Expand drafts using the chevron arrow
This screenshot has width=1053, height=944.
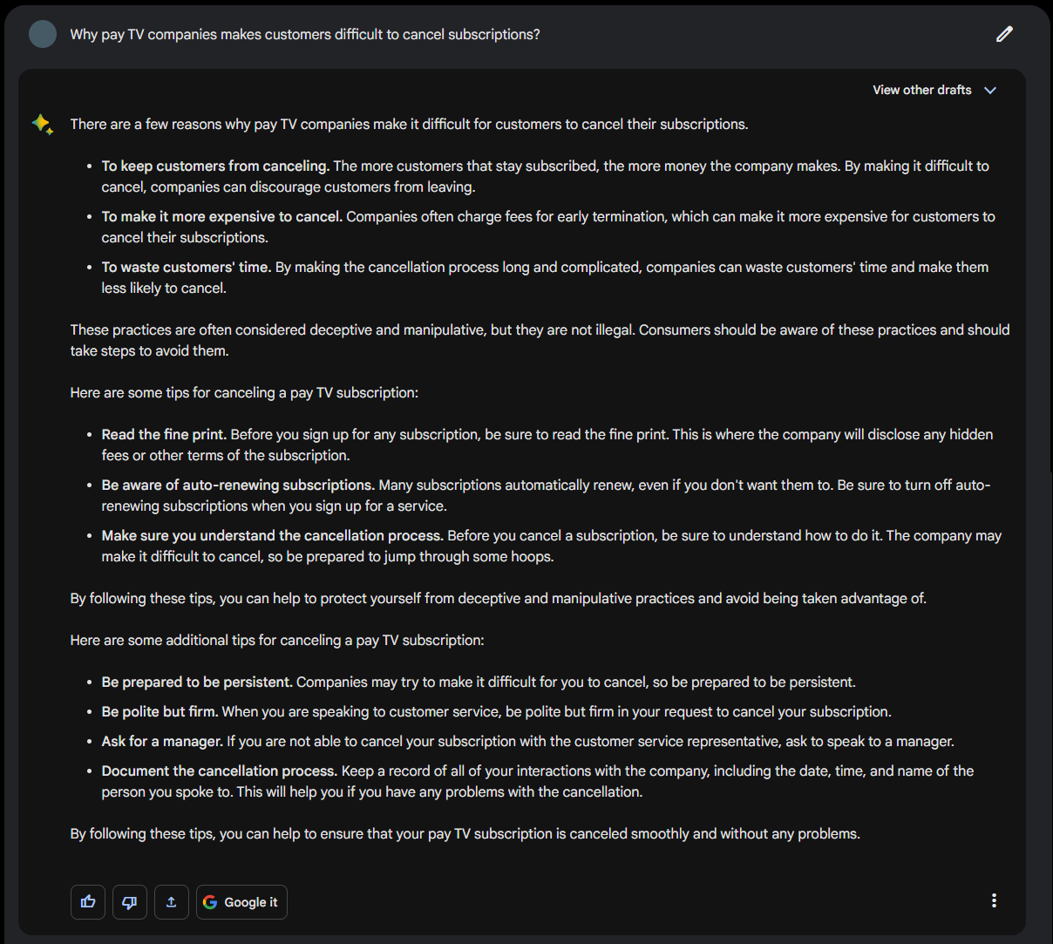tap(990, 91)
